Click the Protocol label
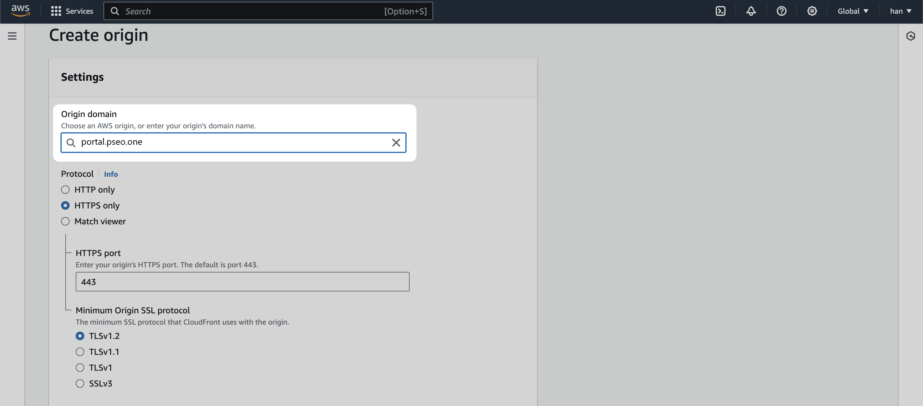The image size is (923, 406). tap(77, 174)
